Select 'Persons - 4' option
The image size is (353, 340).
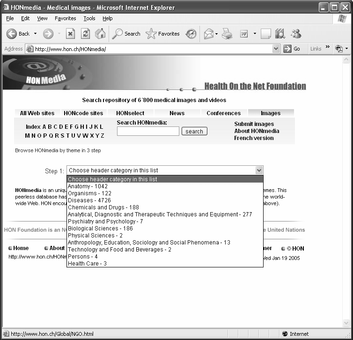click(165, 257)
